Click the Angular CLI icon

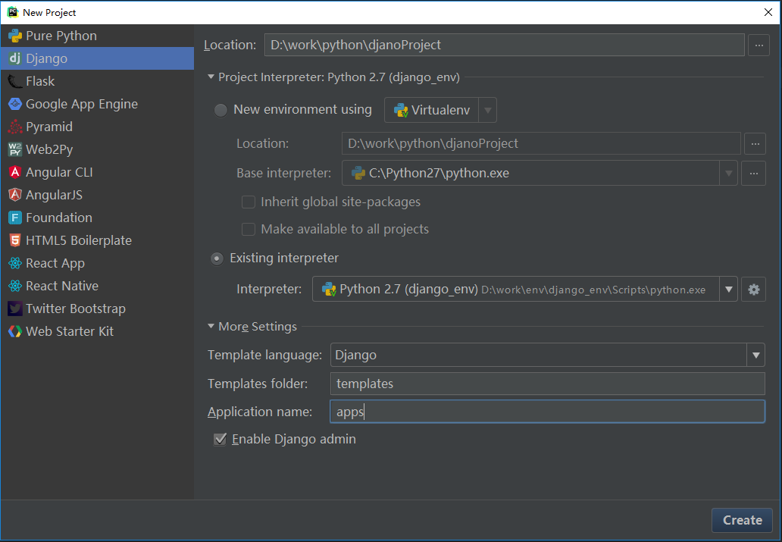pyautogui.click(x=15, y=172)
